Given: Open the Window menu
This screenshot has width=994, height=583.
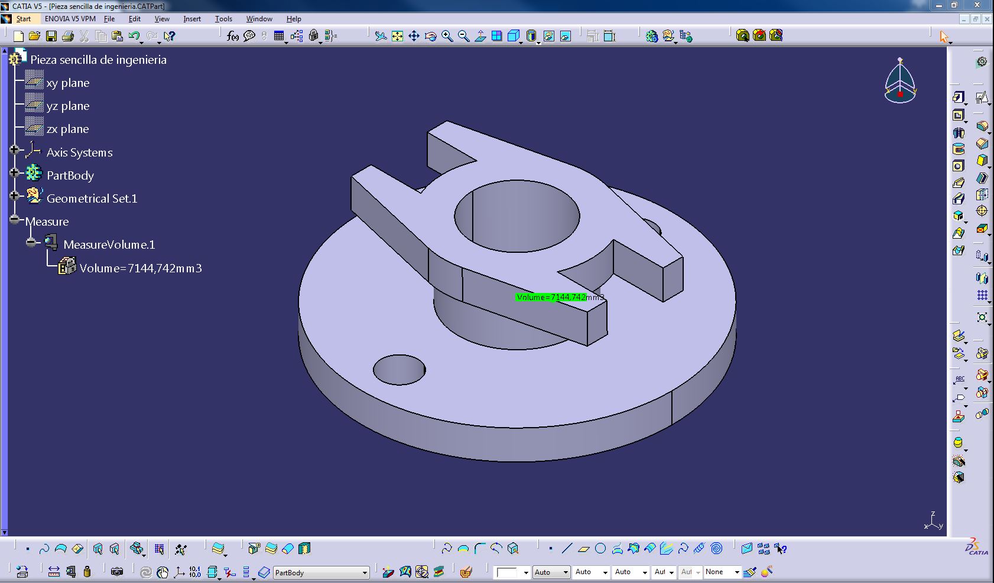Looking at the screenshot, I should click(259, 19).
